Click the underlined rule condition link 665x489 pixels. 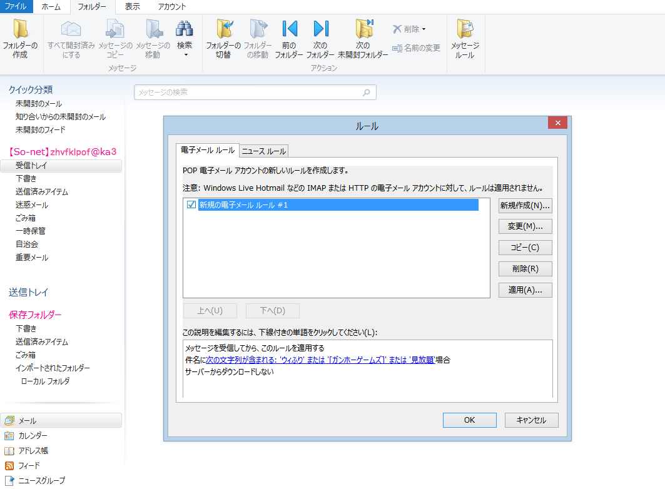click(320, 360)
